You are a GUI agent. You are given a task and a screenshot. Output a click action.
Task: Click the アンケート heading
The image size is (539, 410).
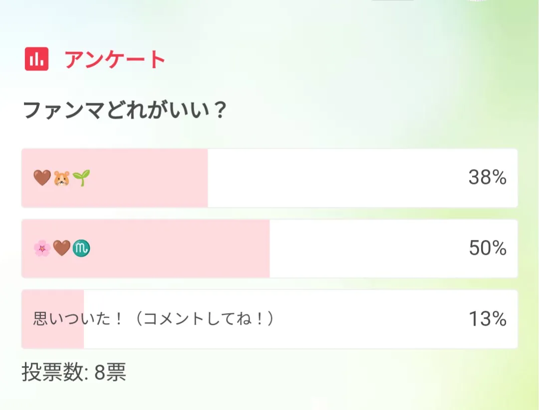[115, 59]
